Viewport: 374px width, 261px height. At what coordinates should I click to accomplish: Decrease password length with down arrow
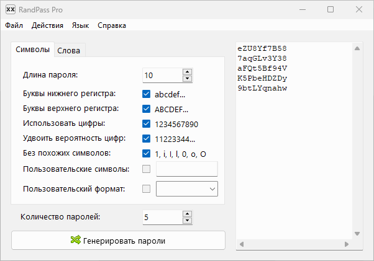coord(187,79)
